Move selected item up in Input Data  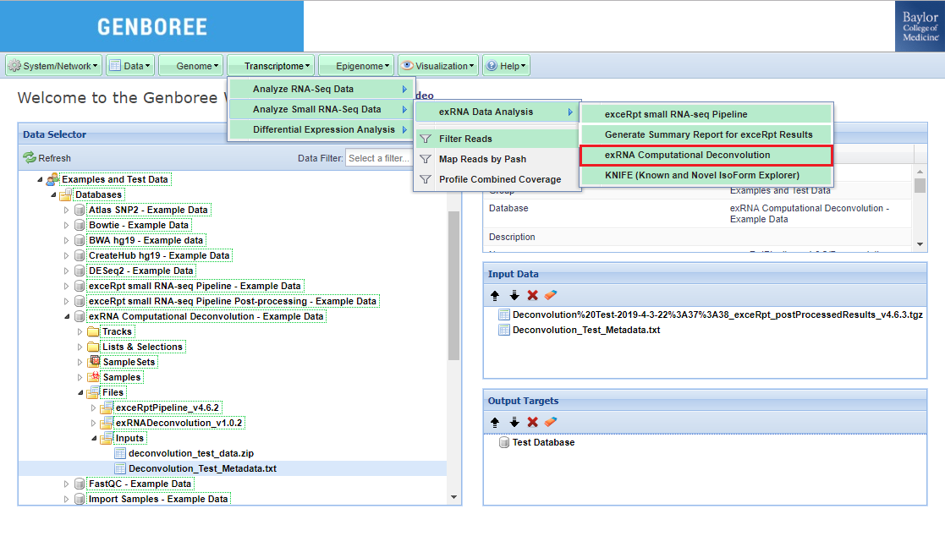point(495,295)
